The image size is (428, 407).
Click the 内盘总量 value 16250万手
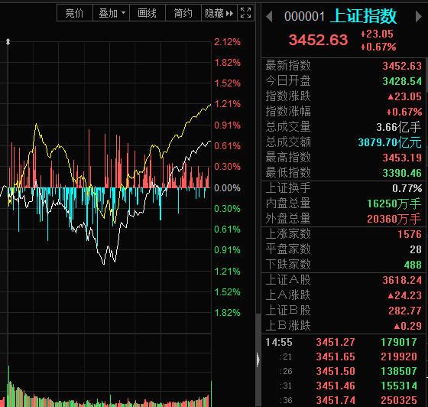click(394, 203)
